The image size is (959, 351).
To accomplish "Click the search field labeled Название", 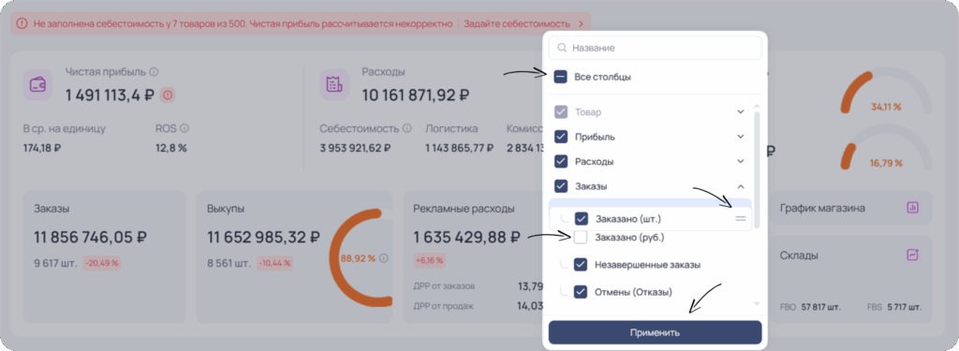I will pyautogui.click(x=655, y=47).
